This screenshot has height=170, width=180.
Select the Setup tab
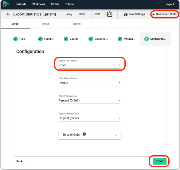[x=15, y=24]
